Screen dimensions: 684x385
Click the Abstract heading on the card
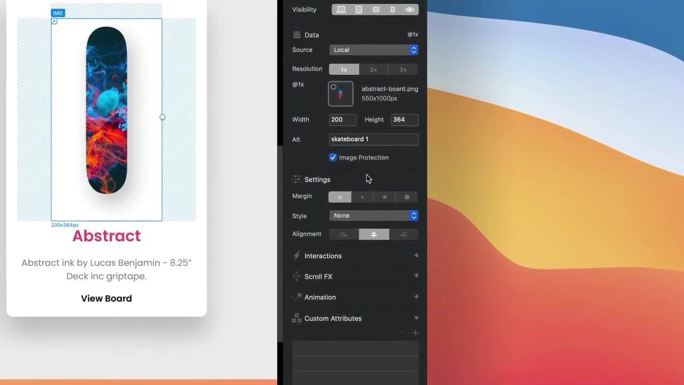[x=106, y=236]
